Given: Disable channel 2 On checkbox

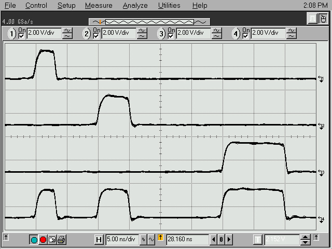Looking at the screenshot, I should [96, 36].
